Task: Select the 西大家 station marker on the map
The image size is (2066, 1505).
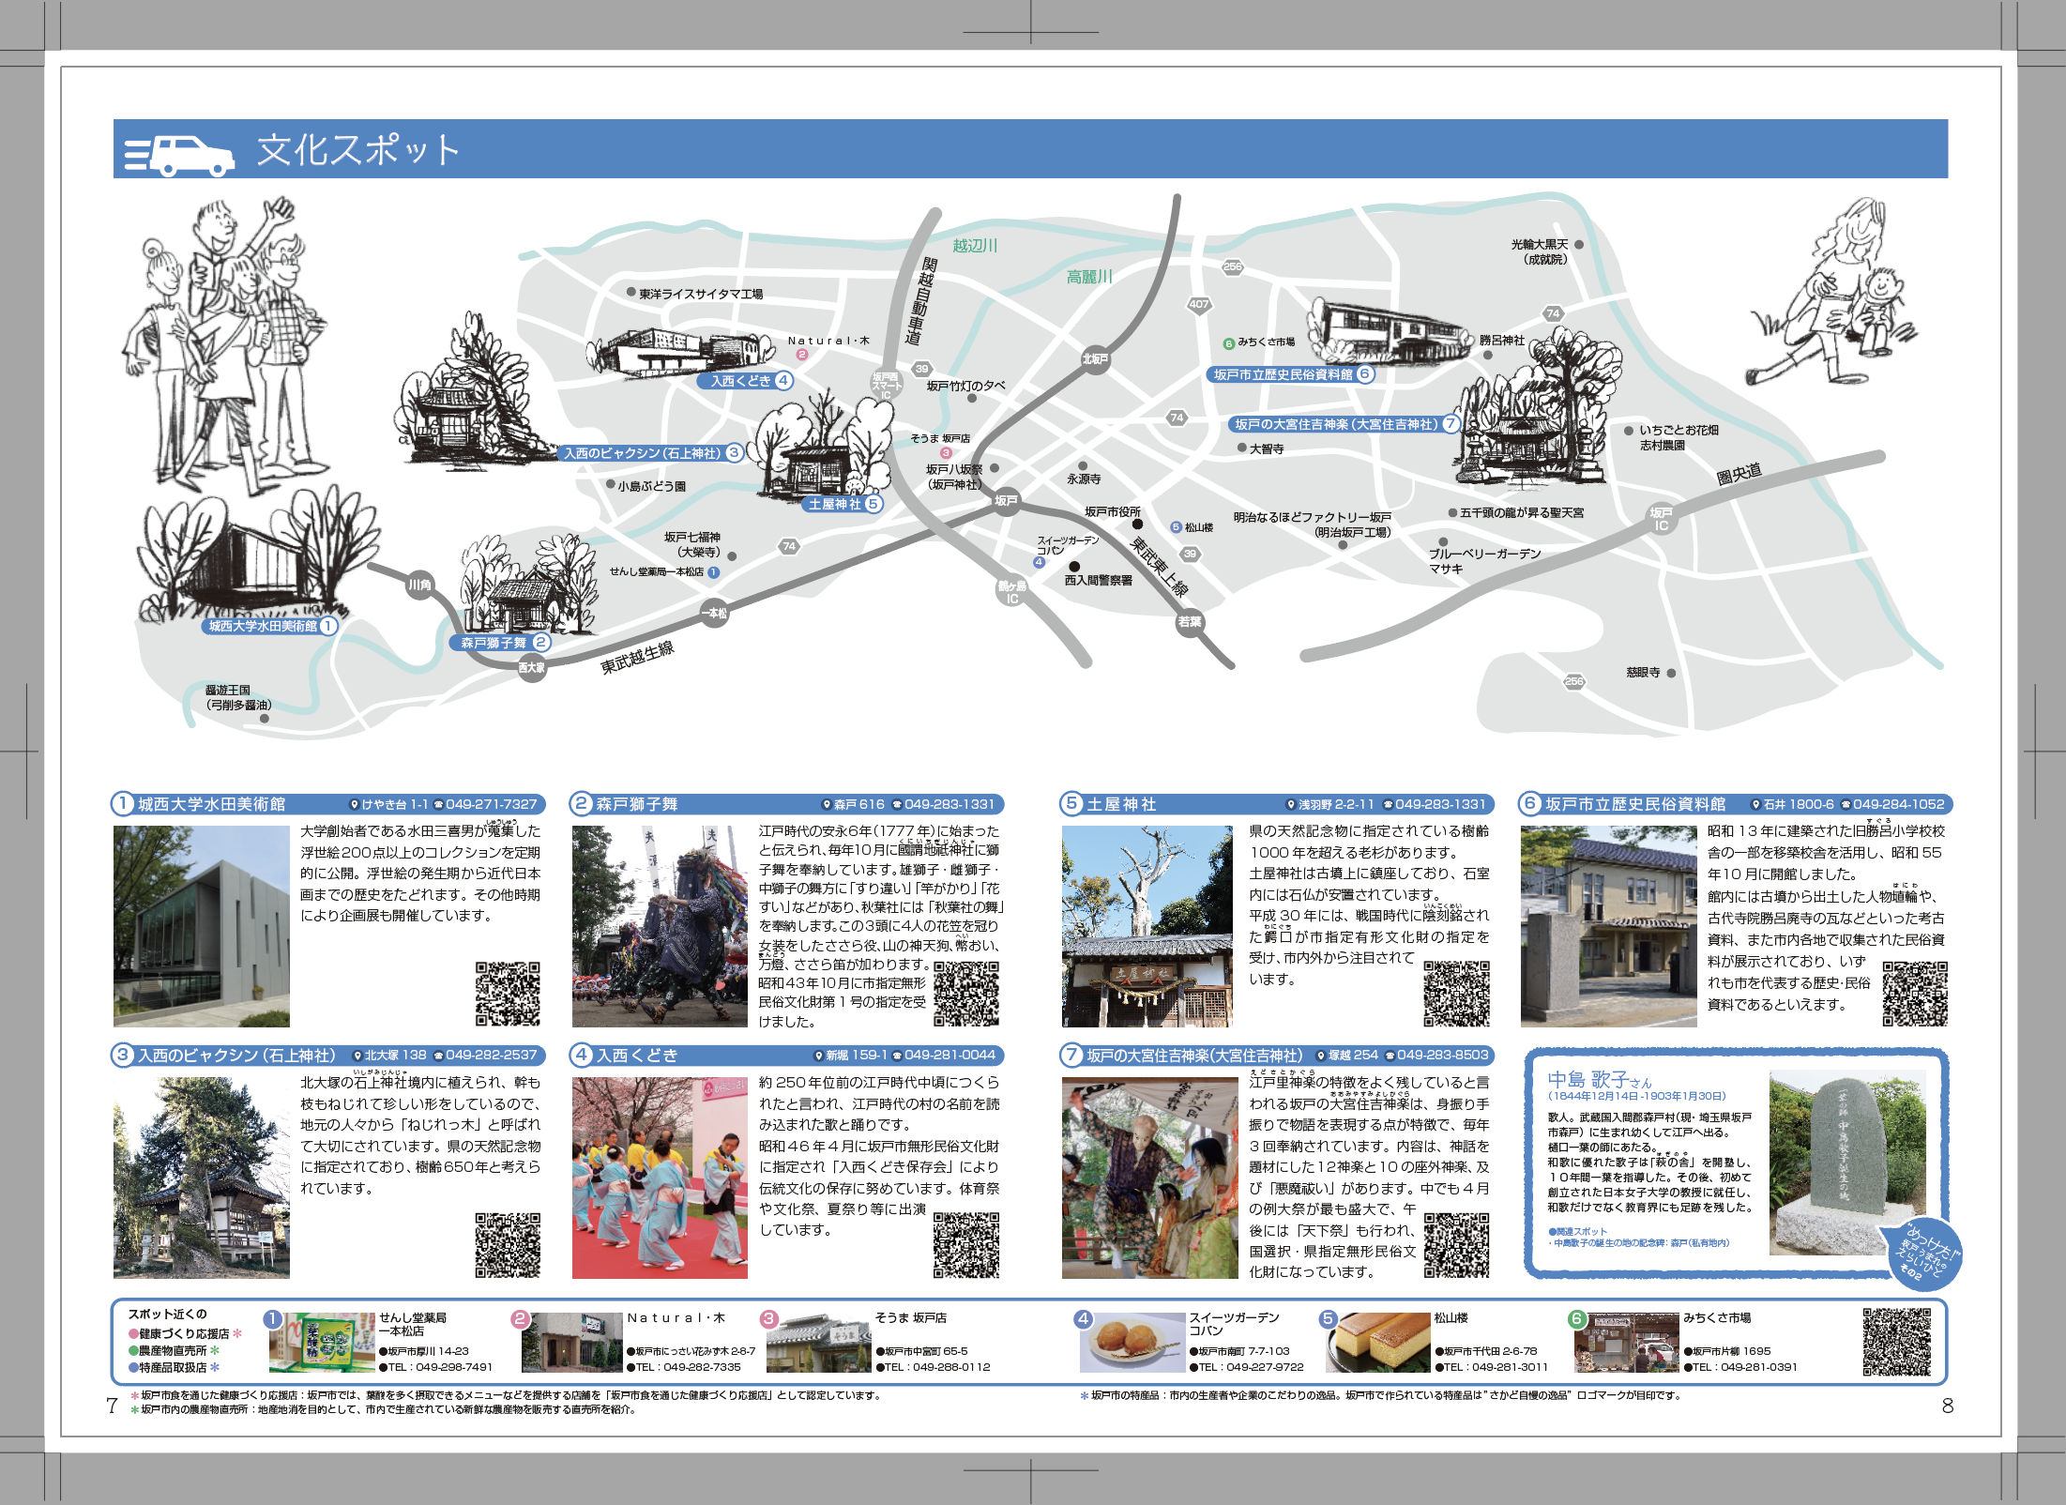Action: click(x=532, y=667)
